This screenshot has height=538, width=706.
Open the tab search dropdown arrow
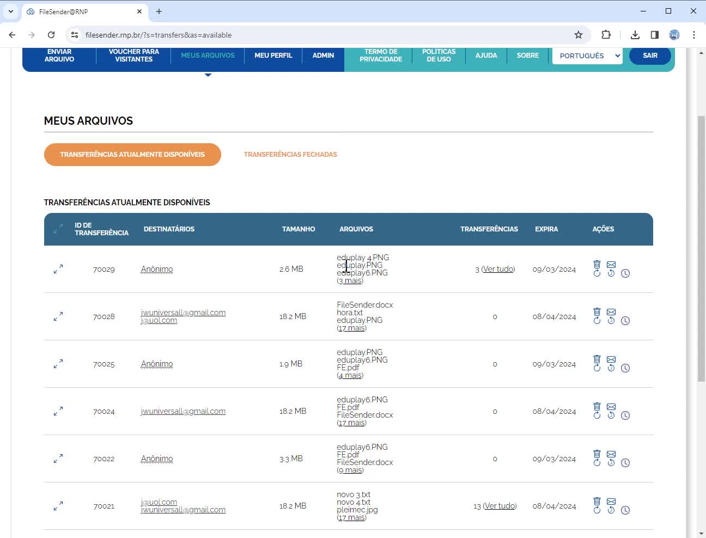tap(10, 11)
